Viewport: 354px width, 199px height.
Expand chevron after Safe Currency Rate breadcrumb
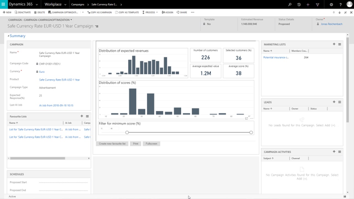(121, 5)
